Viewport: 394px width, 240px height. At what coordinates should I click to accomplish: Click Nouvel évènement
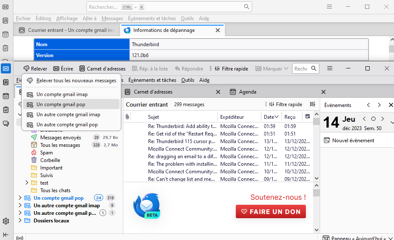(349, 141)
